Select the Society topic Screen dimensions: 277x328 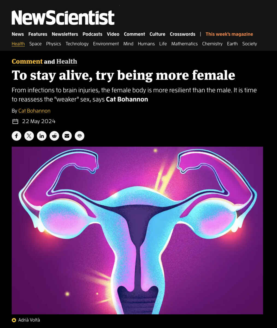[249, 44]
